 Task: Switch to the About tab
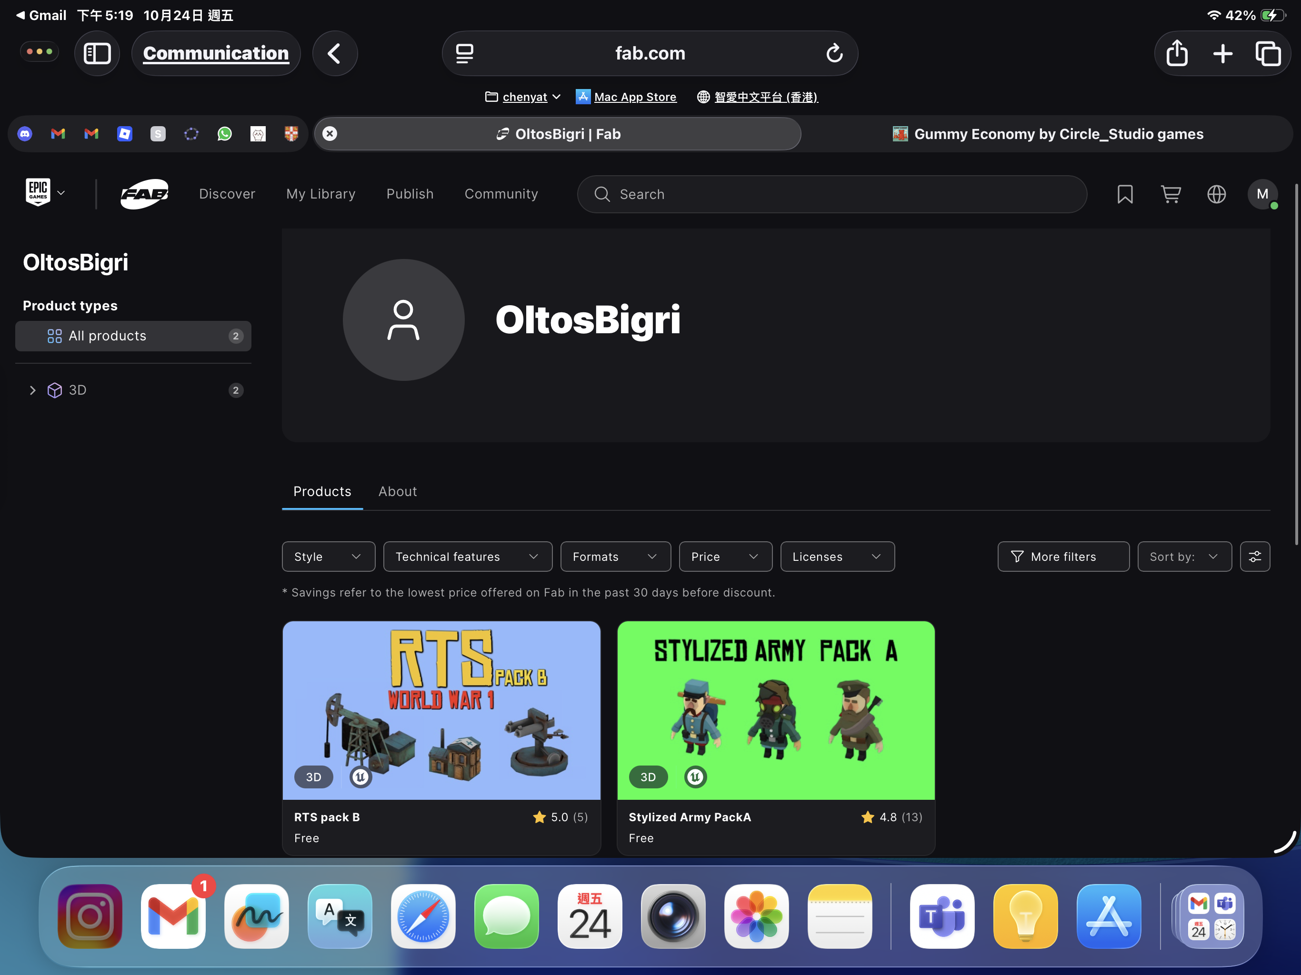398,492
